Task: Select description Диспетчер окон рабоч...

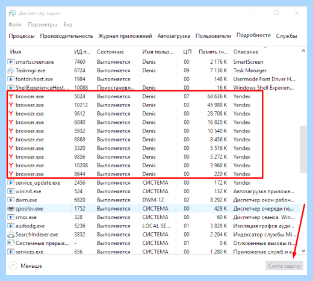Action: click(264, 200)
